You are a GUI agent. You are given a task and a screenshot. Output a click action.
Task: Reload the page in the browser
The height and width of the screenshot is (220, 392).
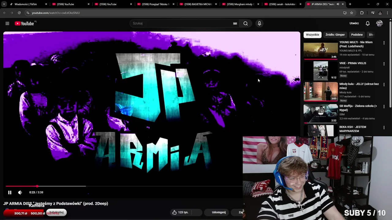19,13
